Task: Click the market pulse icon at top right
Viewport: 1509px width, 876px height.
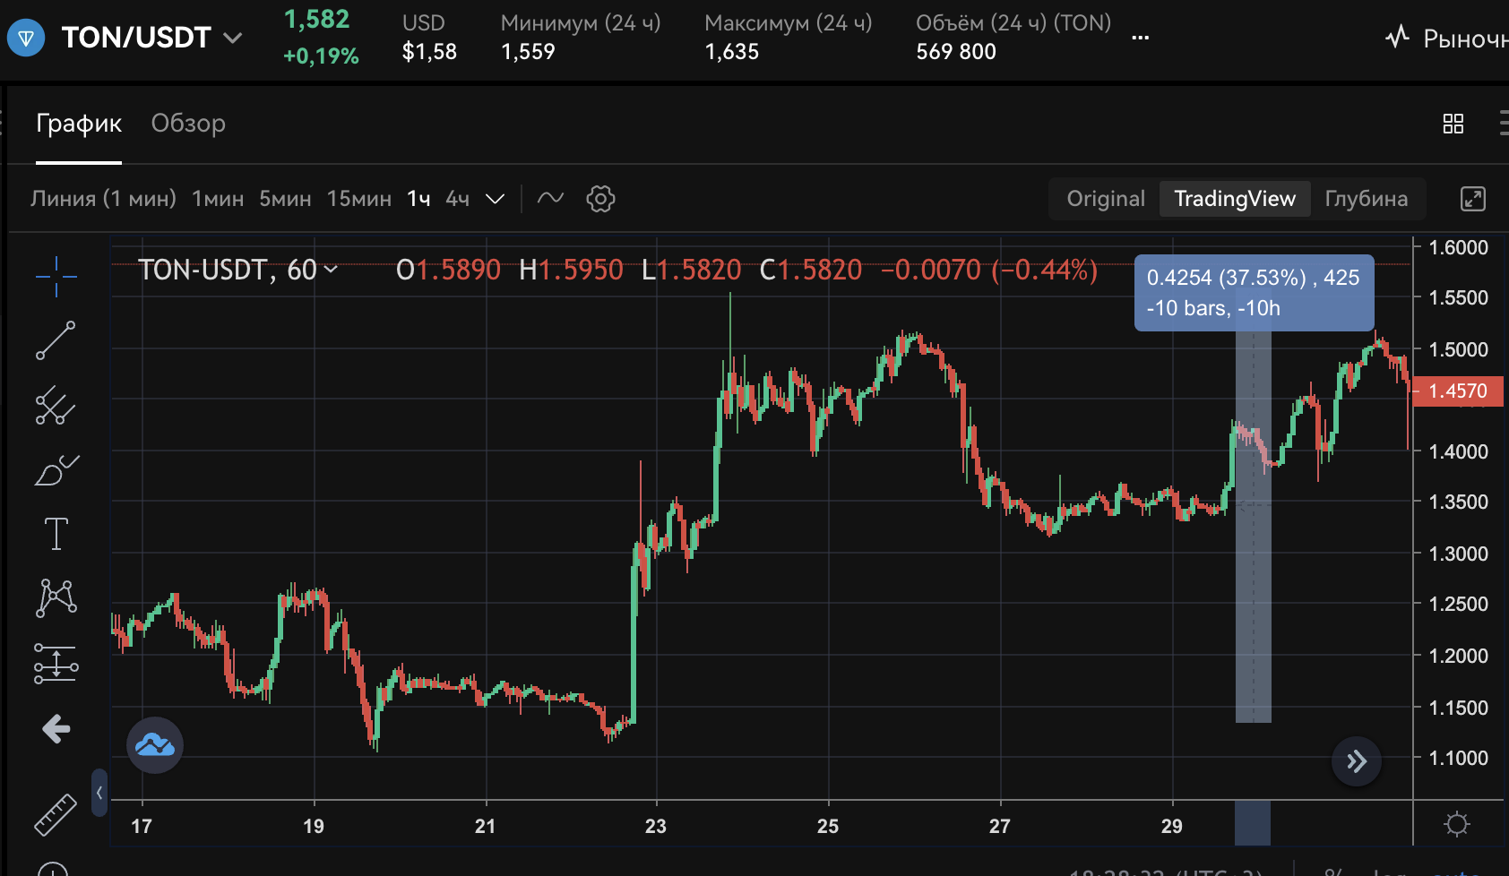Action: pyautogui.click(x=1397, y=37)
